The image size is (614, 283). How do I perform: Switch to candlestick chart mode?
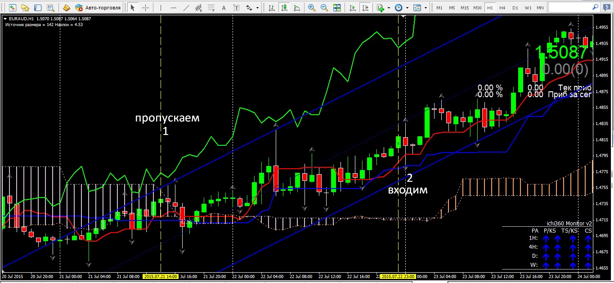(284, 8)
